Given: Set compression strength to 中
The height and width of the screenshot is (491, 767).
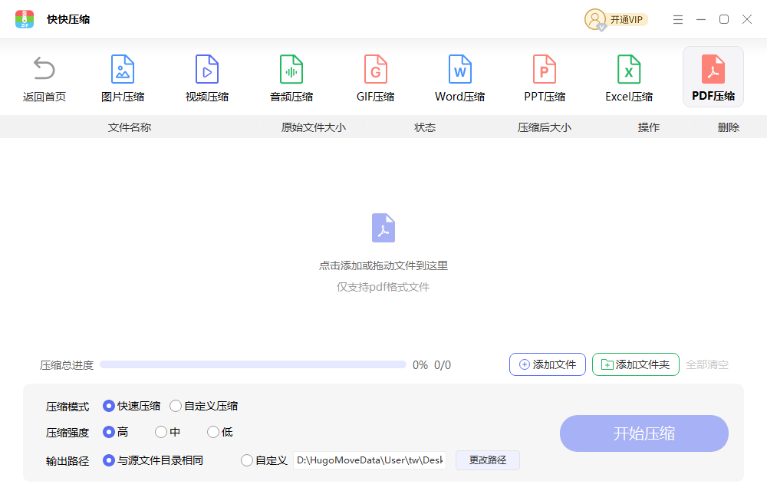Looking at the screenshot, I should tap(161, 432).
